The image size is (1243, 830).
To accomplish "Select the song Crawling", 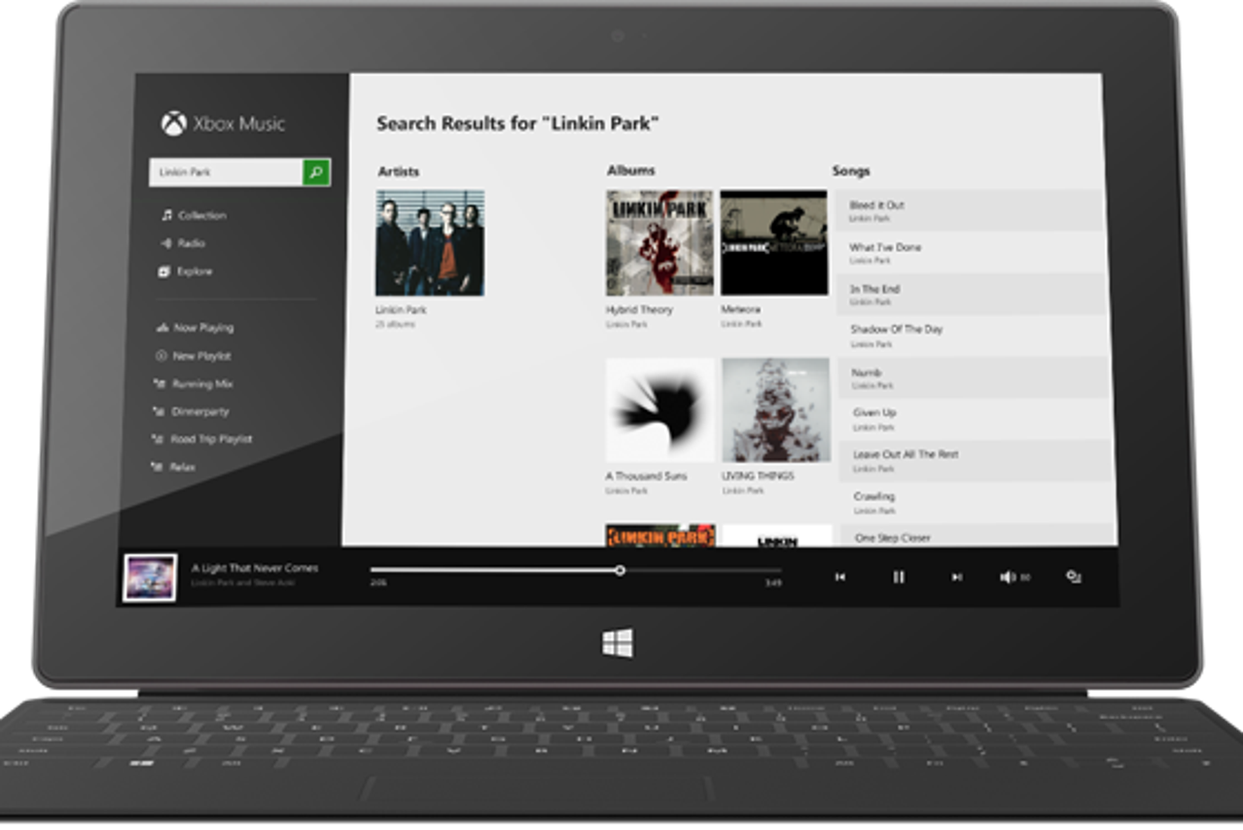I will coord(977,502).
